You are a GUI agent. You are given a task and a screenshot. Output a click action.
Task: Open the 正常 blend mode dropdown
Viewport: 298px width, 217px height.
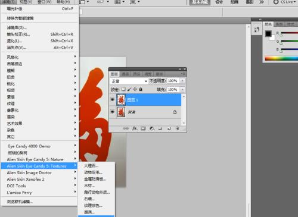coord(129,81)
